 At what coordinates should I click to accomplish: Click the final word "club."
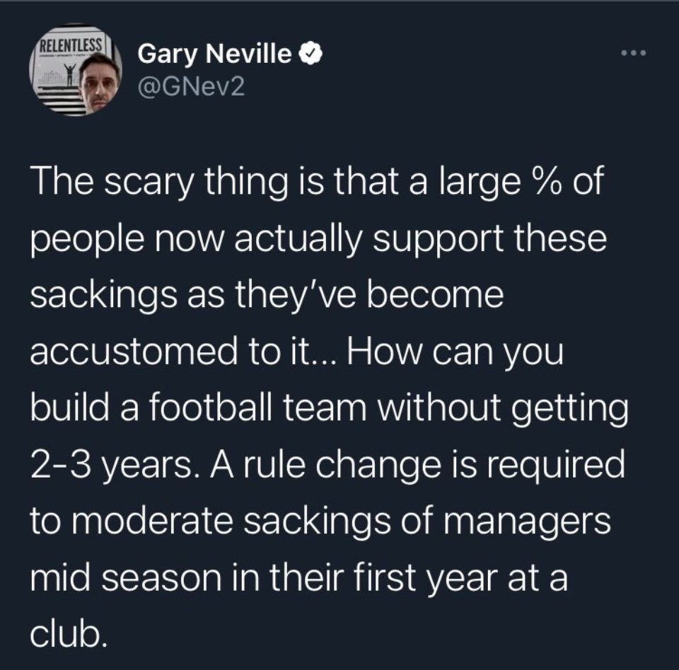pos(69,633)
